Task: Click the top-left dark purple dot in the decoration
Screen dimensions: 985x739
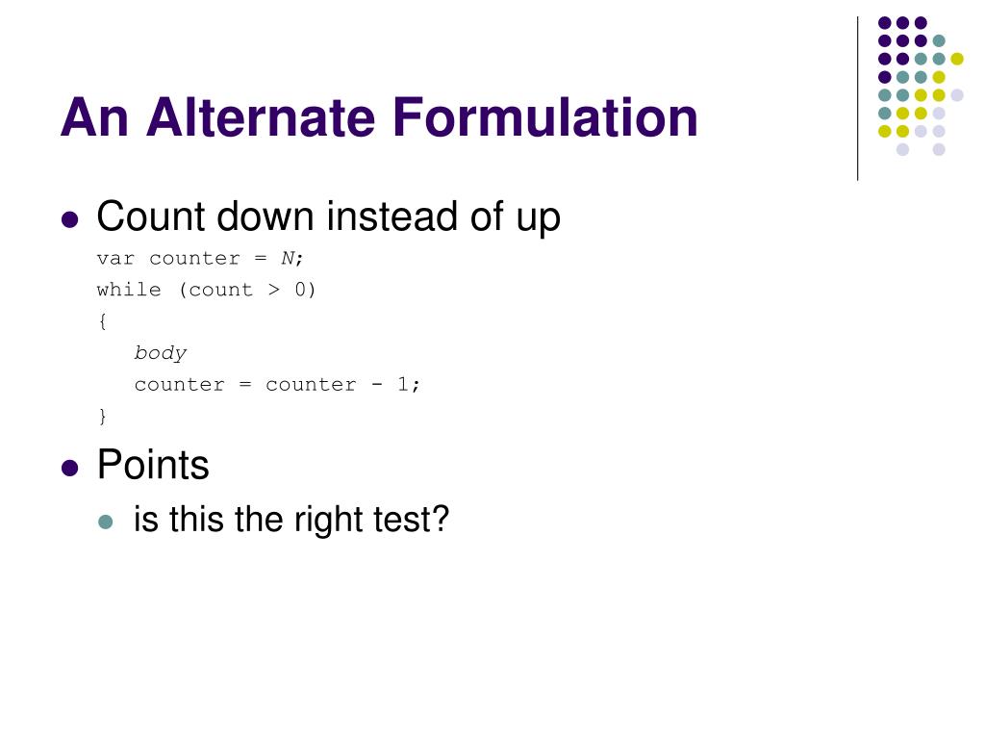Action: (x=885, y=23)
